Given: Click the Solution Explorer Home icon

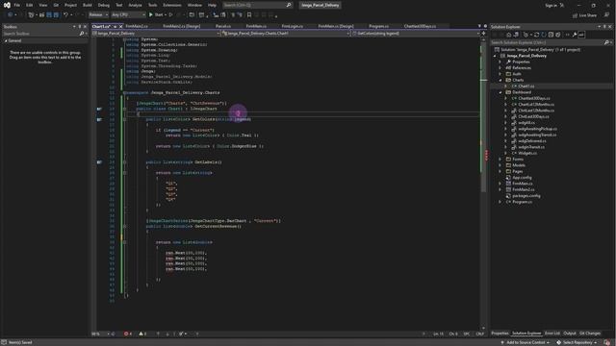Looking at the screenshot, I should point(509,35).
